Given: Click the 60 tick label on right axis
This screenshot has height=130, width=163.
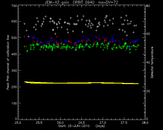Looking at the screenshot, I should click(148, 34).
